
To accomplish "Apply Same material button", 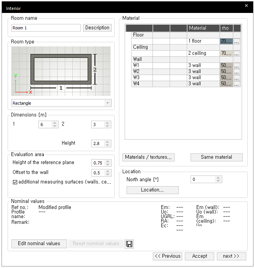I will [x=217, y=157].
